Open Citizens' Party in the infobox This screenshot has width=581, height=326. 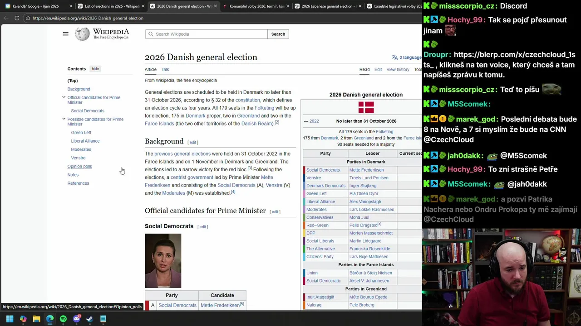[320, 257]
